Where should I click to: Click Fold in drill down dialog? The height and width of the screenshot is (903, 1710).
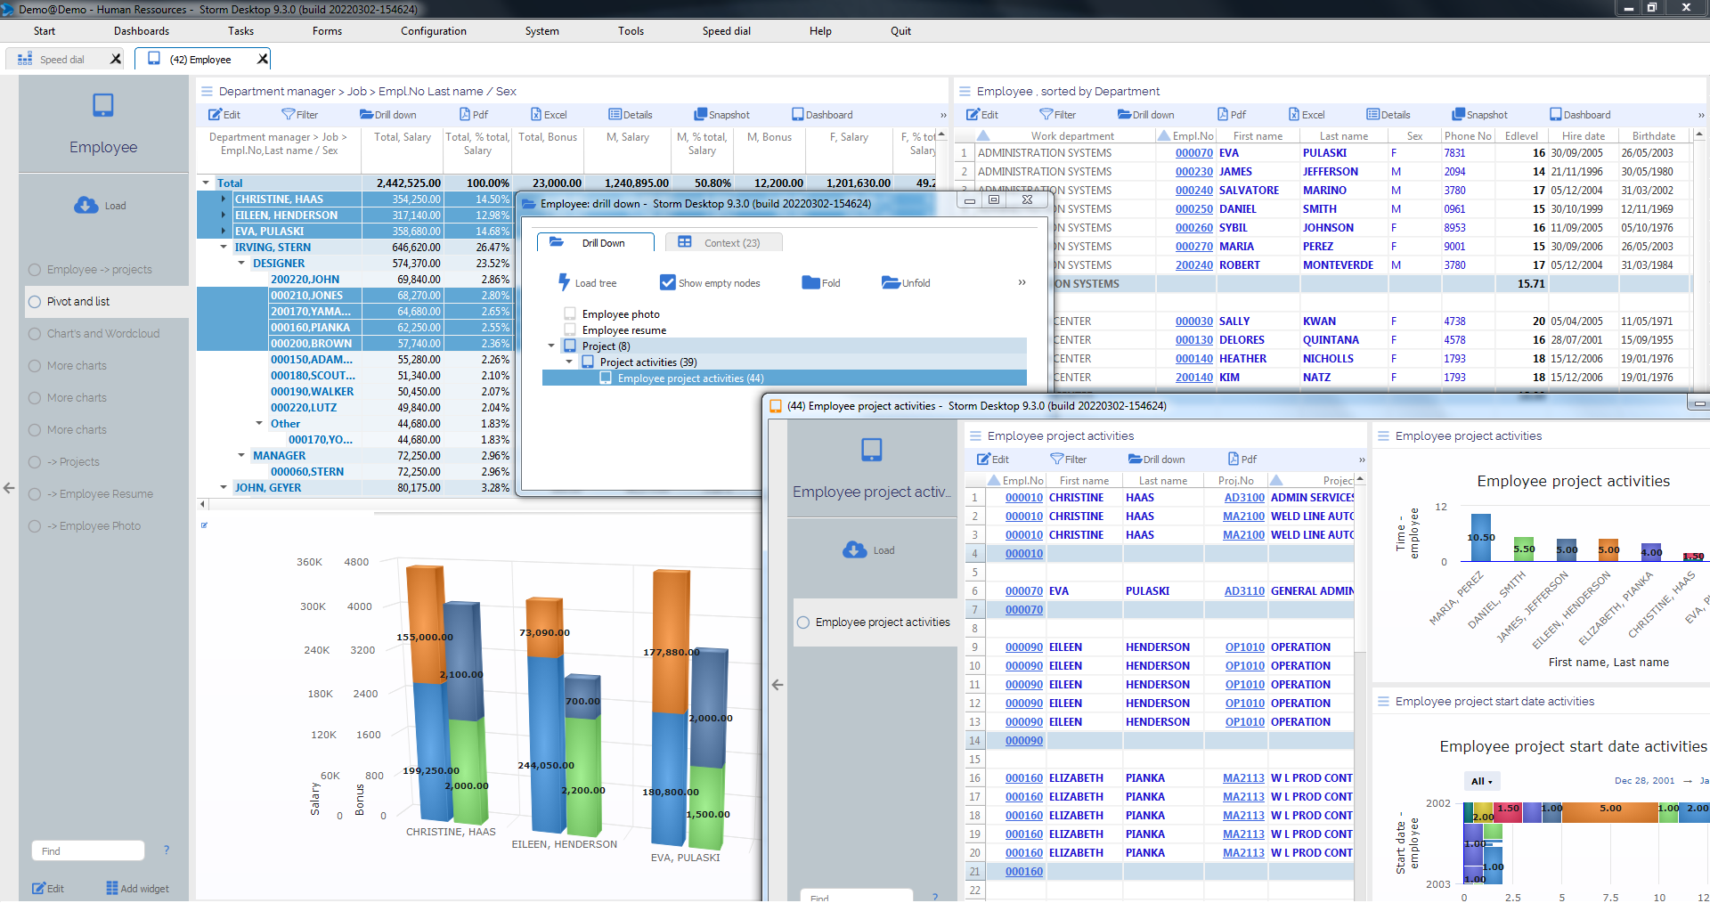tap(821, 283)
